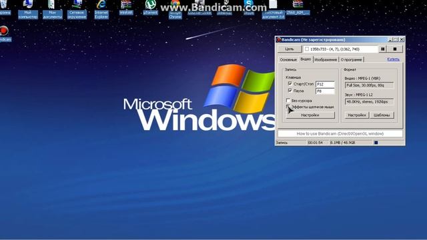Launch the Skype desktop shortcut
The height and width of the screenshot is (240, 427).
click(x=249, y=7)
